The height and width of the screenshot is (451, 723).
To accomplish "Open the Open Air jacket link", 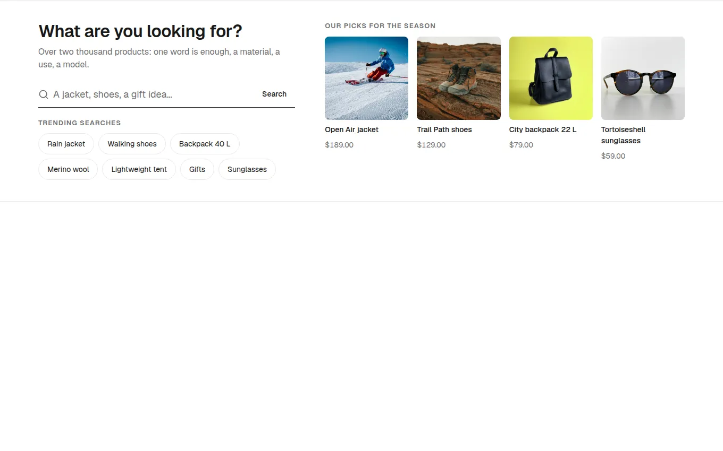I will [x=351, y=129].
